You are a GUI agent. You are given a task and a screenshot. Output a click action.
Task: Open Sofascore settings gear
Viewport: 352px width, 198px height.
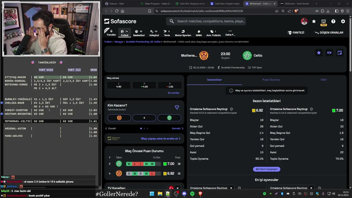point(343,21)
